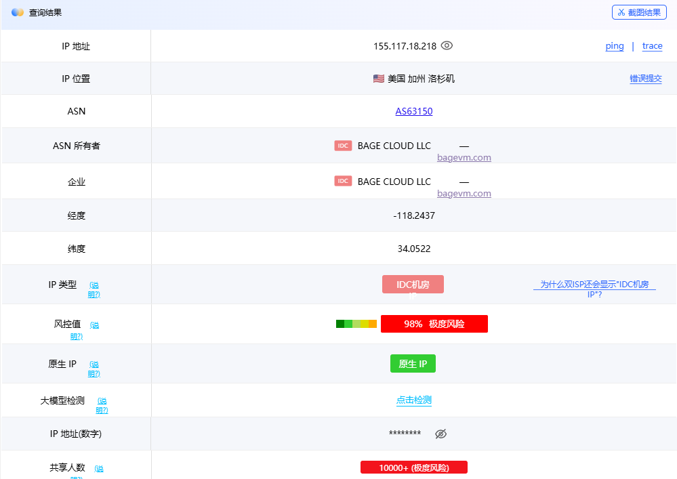Click IDC badge in 企业 row
677x479 pixels.
[343, 182]
